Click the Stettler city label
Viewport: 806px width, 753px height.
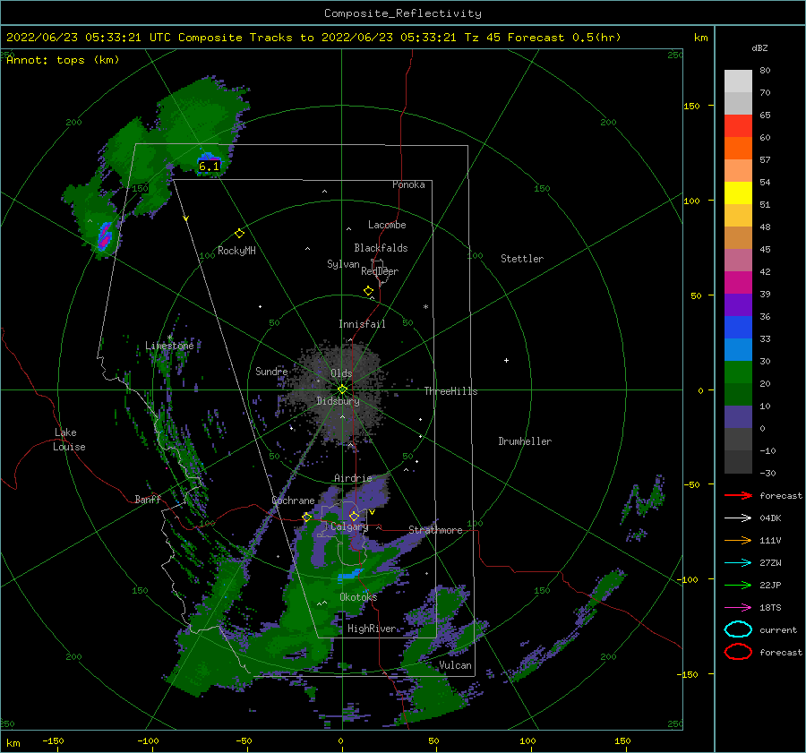tap(522, 259)
